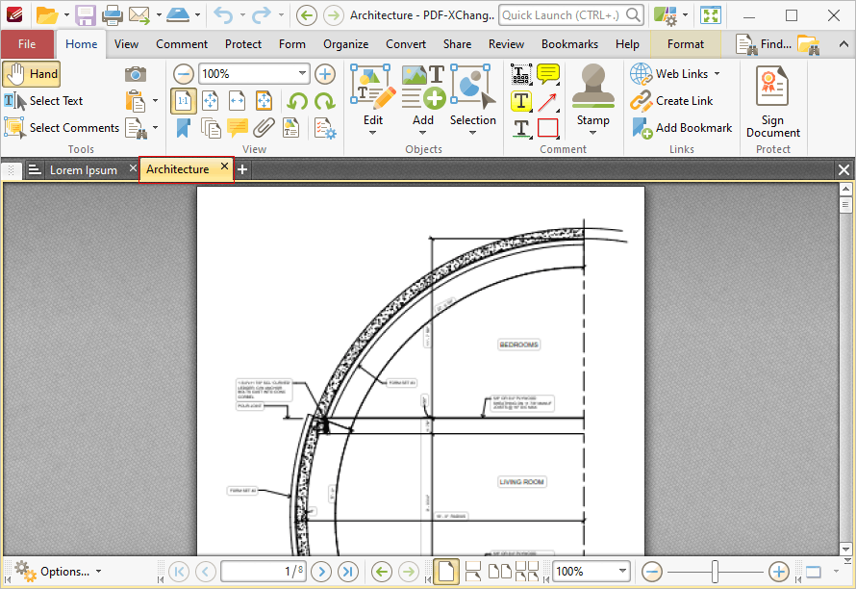Open the status bar zoom 100% dropdown
This screenshot has height=589, width=856.
622,571
